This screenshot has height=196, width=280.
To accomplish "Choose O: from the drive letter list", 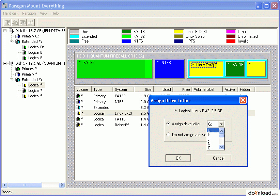I will (x=213, y=148).
